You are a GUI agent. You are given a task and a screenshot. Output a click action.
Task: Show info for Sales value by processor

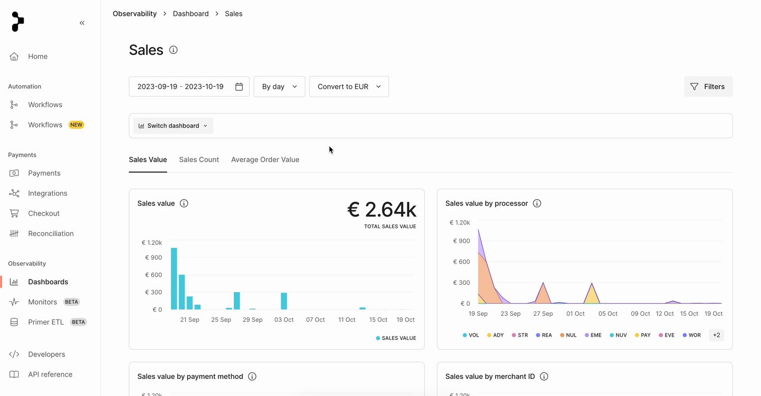pyautogui.click(x=537, y=204)
